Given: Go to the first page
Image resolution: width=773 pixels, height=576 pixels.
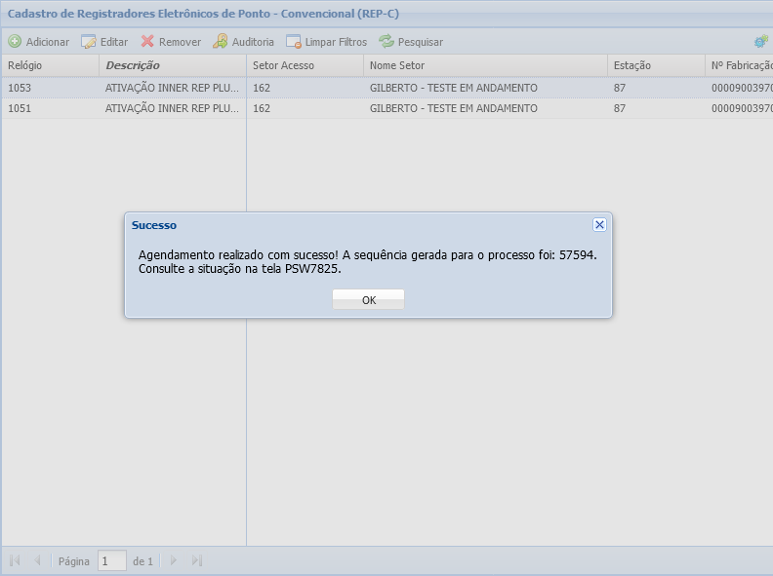Looking at the screenshot, I should 15,560.
